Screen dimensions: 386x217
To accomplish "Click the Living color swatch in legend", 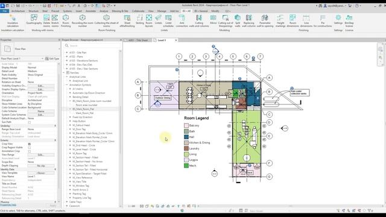I will [186, 154].
